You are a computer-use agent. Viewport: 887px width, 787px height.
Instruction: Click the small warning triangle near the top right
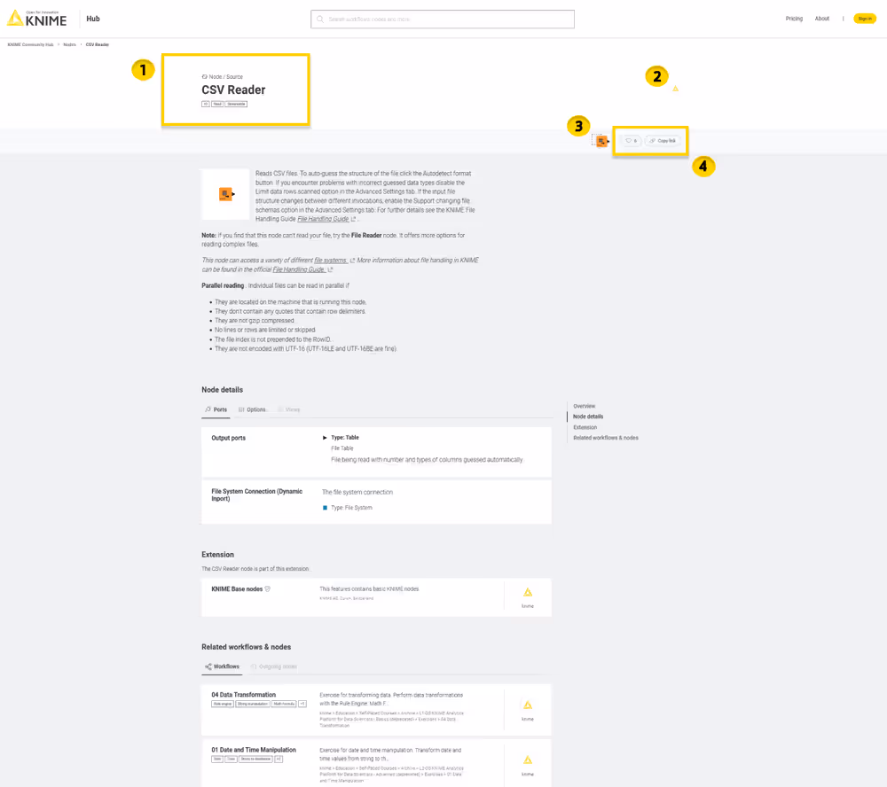676,89
